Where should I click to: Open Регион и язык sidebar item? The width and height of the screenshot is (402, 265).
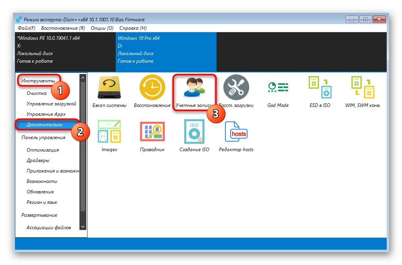click(42, 203)
